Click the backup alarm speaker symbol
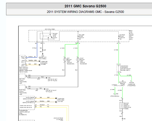 (x=122, y=106)
